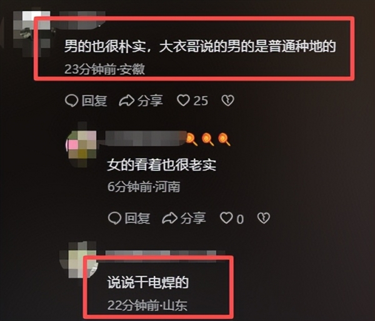This screenshot has height=321, width=375.
Task: Like the comment showing 0 likes
Action: [226, 218]
